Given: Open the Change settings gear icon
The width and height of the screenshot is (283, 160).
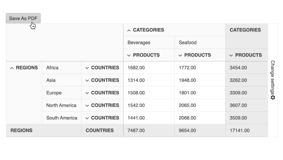Looking at the screenshot, I should (273, 97).
